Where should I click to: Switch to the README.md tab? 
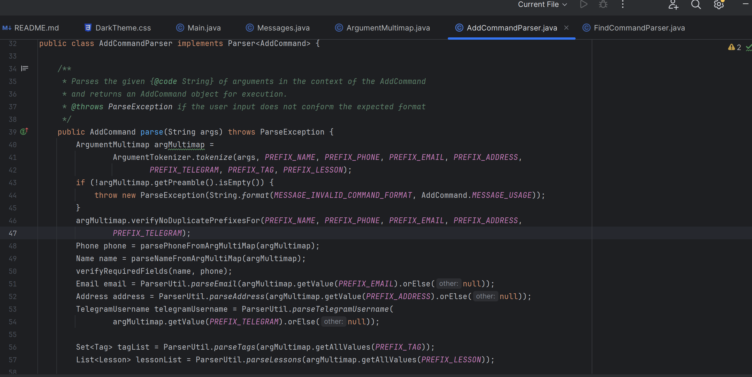point(31,28)
